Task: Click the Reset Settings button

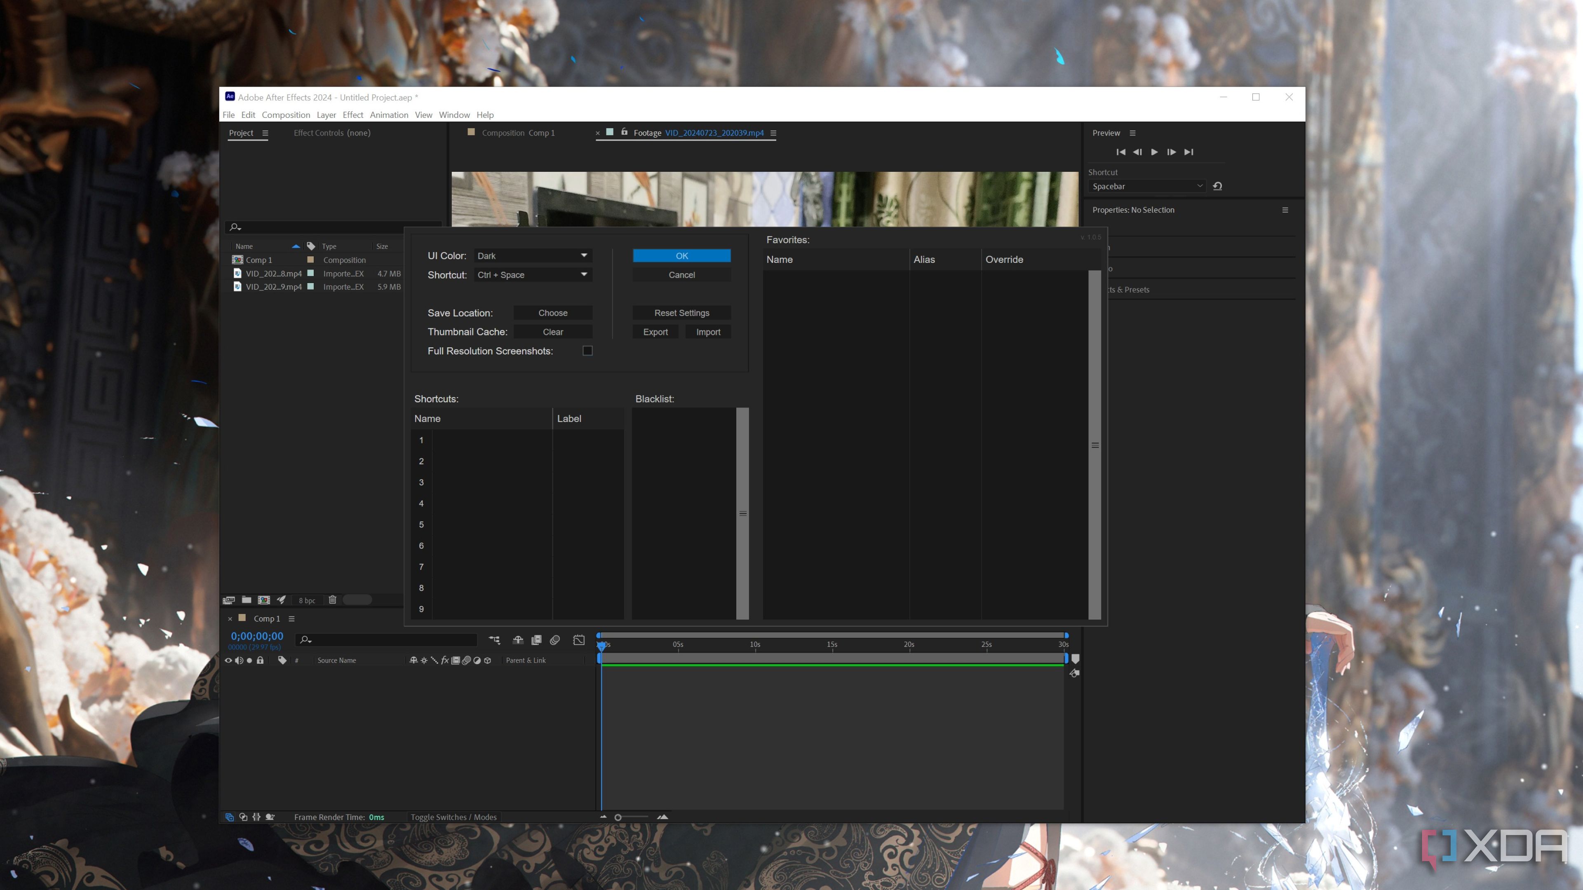Action: 681,313
